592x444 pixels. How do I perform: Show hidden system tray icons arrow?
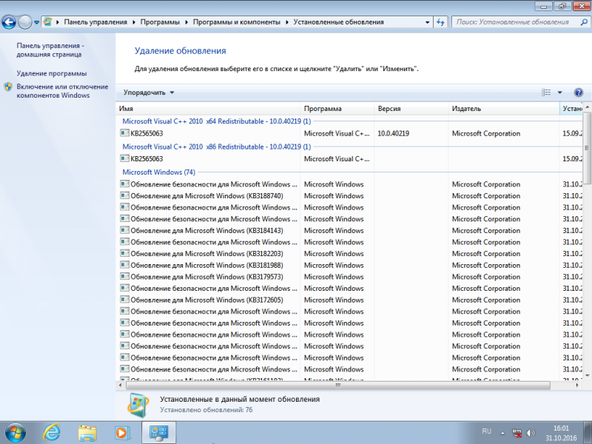coord(502,433)
